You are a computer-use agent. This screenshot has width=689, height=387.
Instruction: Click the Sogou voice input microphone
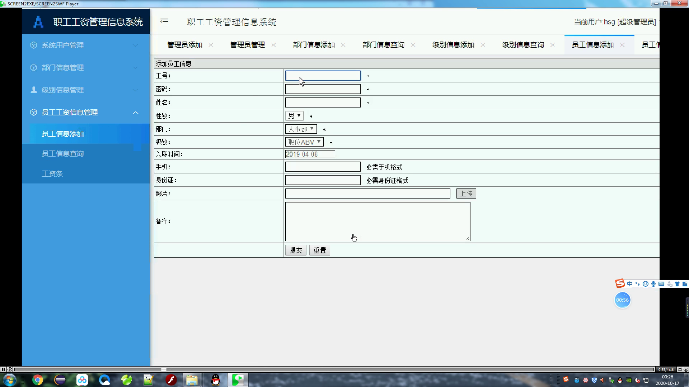coord(653,284)
